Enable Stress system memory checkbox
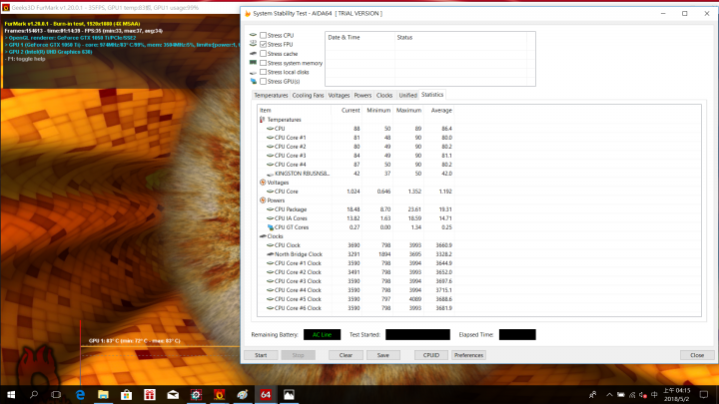The height and width of the screenshot is (404, 719). coord(264,63)
